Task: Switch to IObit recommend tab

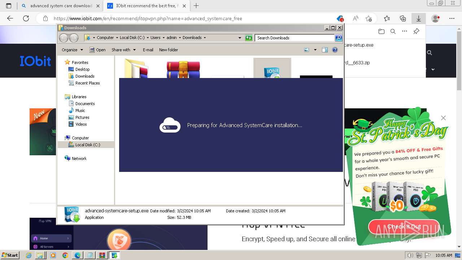Action: click(146, 6)
